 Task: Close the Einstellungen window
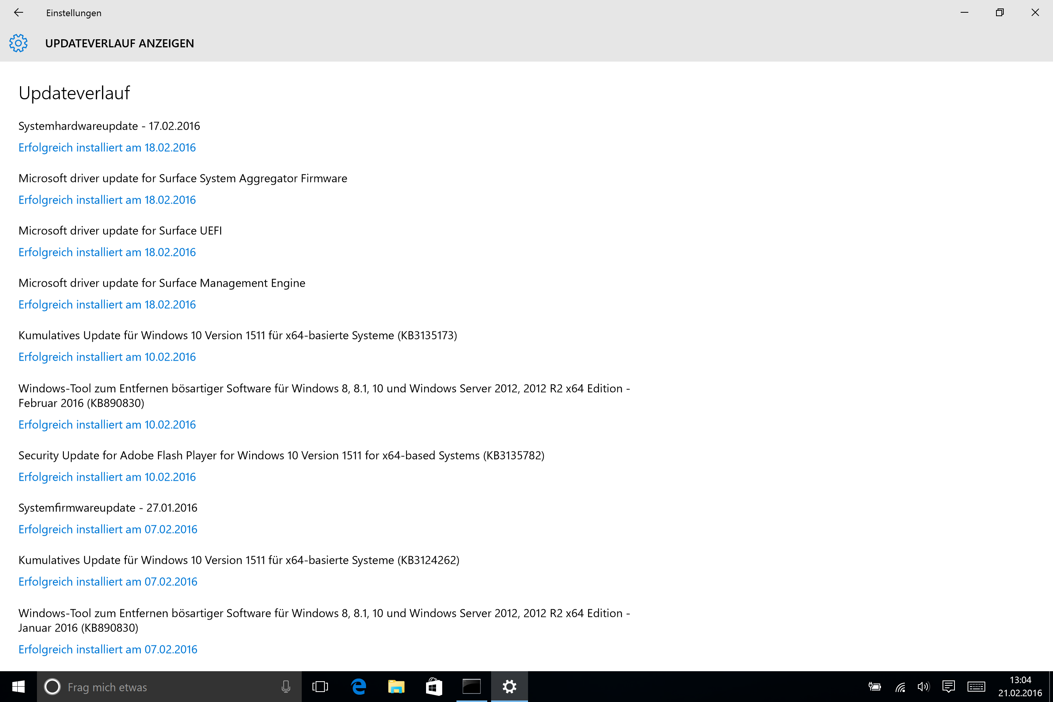click(1035, 13)
